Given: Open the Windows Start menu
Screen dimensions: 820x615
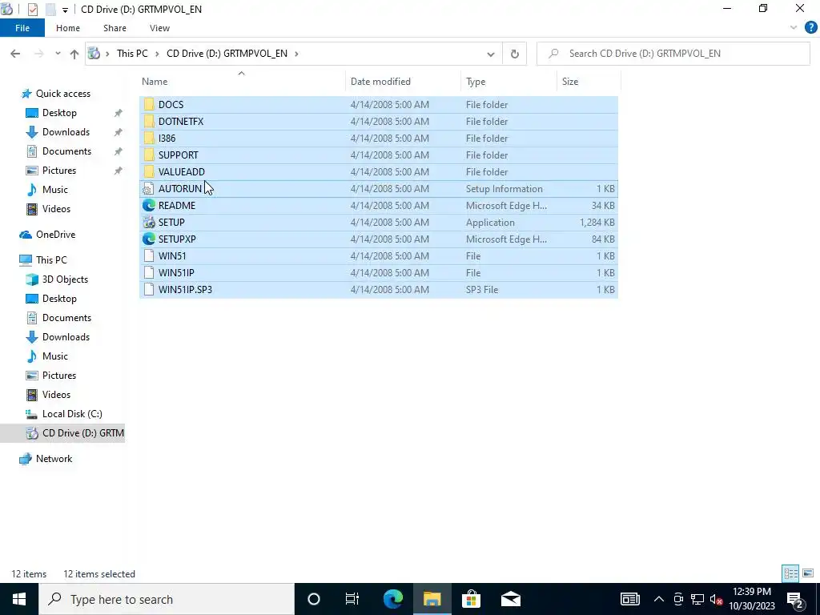Looking at the screenshot, I should coord(19,599).
